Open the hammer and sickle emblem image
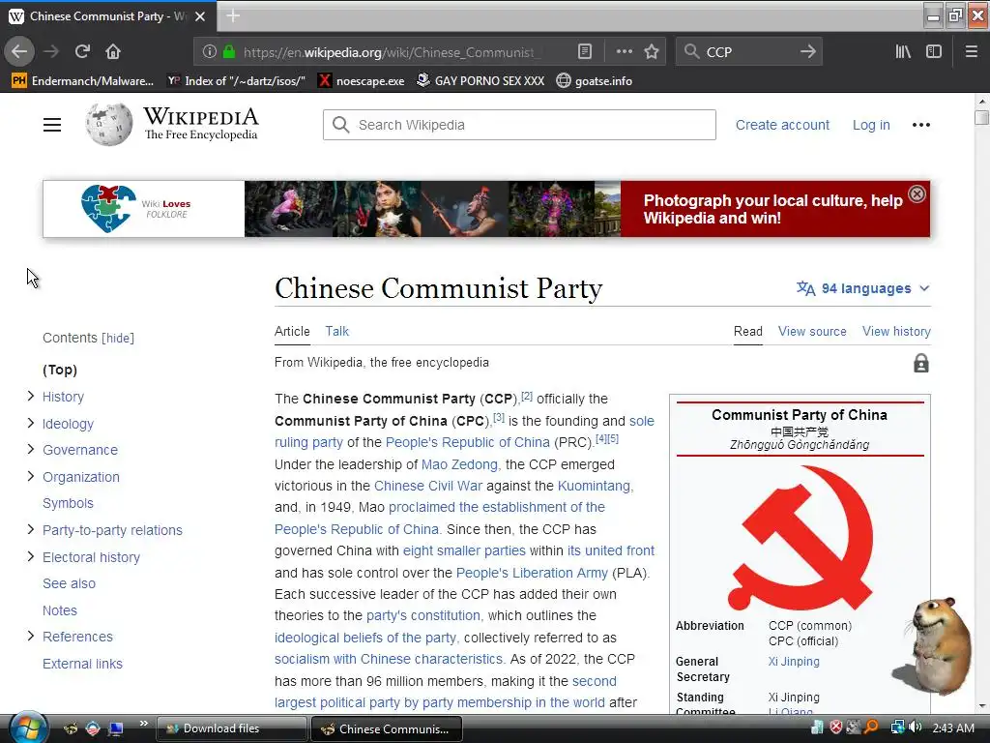The height and width of the screenshot is (743, 990). pos(800,538)
